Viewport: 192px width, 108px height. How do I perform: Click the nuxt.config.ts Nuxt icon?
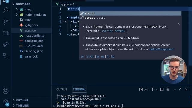21,35
